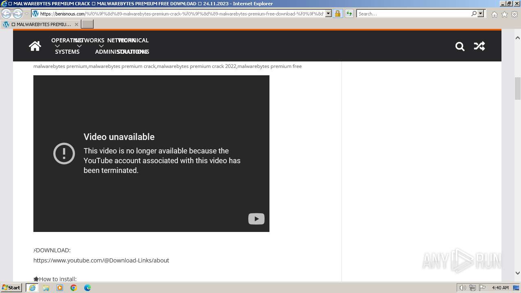Click the random post shuffle icon
This screenshot has height=293, width=521.
tap(479, 46)
